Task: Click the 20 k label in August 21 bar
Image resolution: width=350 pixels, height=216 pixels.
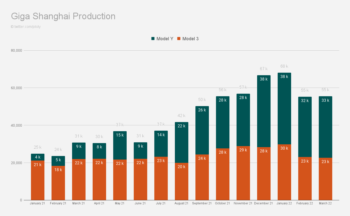Action: tap(181, 167)
